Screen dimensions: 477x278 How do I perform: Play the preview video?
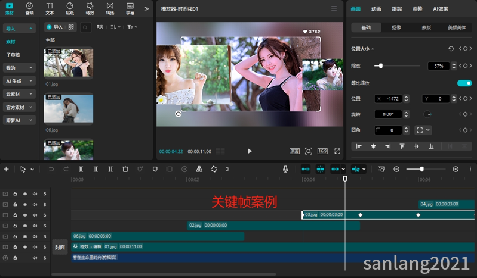point(250,151)
